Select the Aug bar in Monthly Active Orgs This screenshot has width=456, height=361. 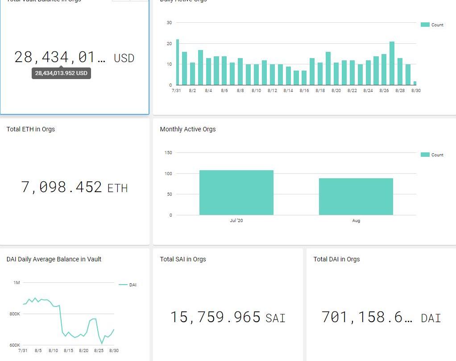pyautogui.click(x=356, y=197)
